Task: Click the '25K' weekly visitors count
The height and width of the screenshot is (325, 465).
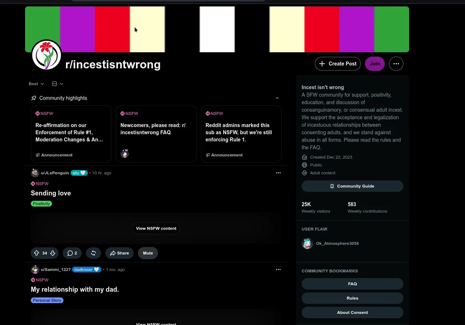Action: [x=306, y=204]
